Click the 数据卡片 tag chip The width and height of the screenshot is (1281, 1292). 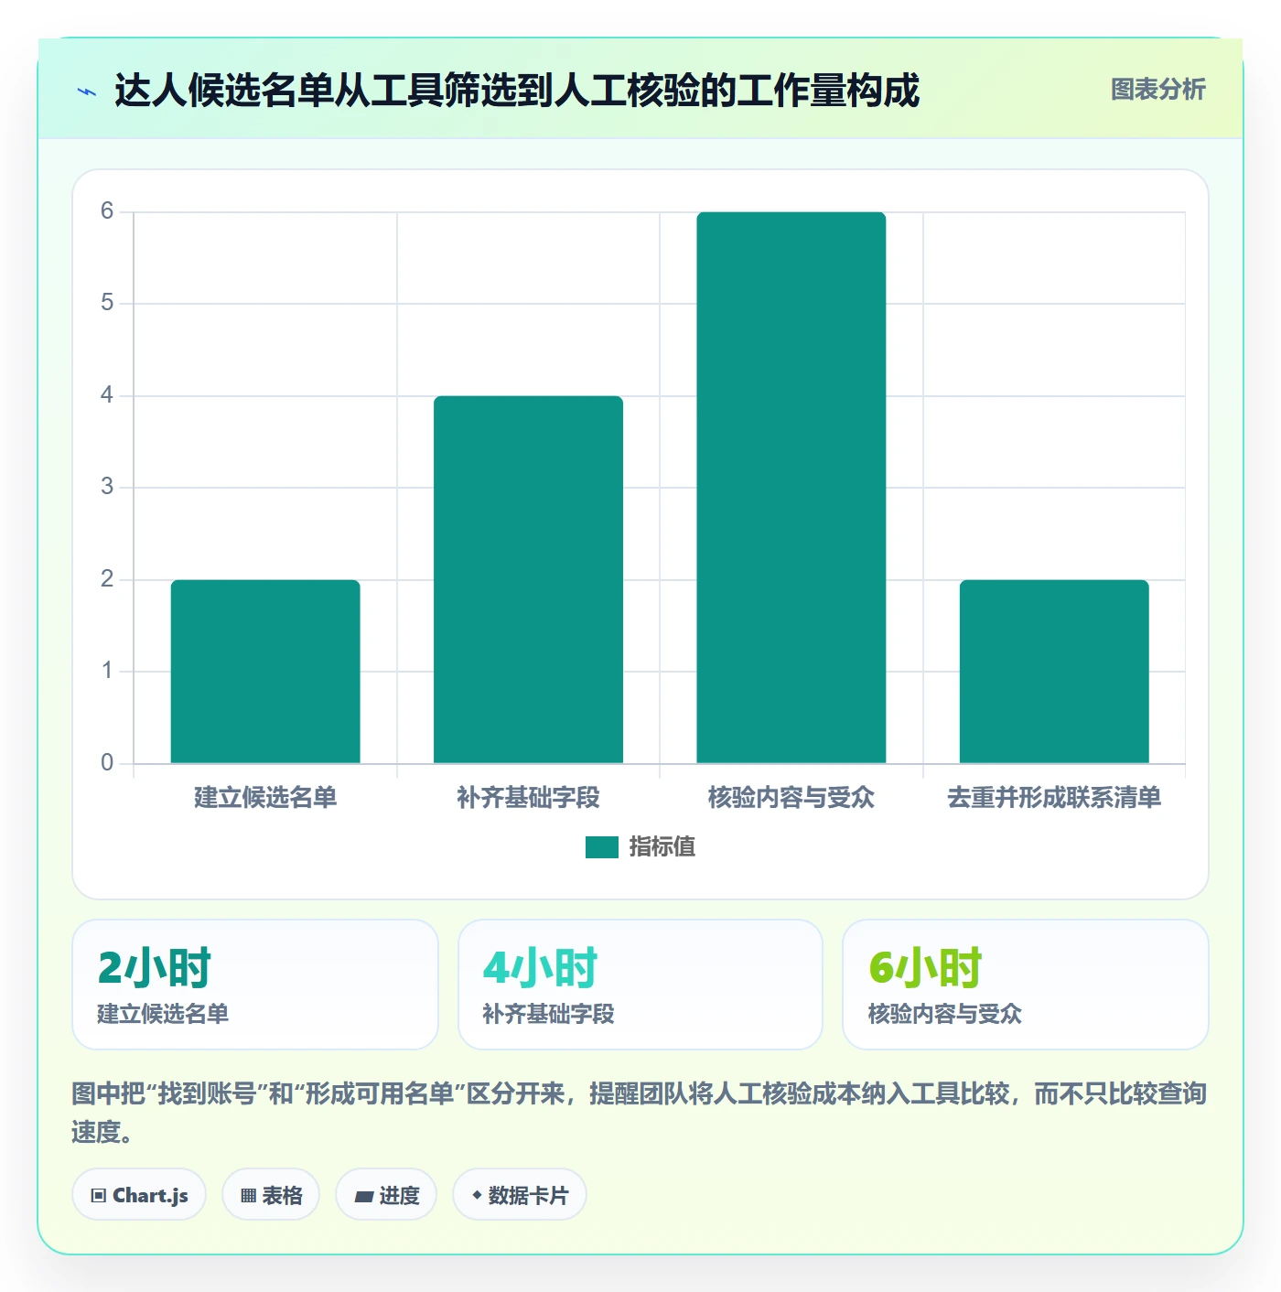pyautogui.click(x=520, y=1195)
